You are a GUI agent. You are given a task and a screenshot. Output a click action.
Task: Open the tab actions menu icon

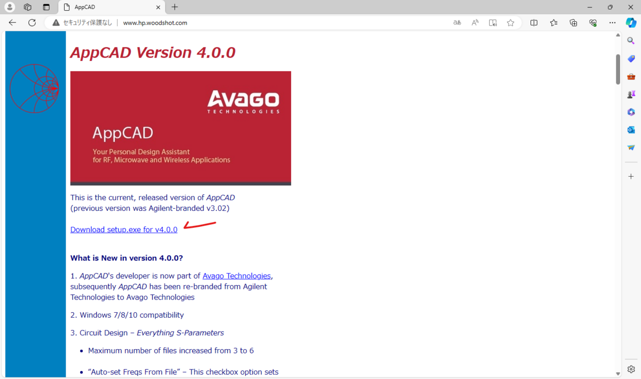(x=46, y=7)
